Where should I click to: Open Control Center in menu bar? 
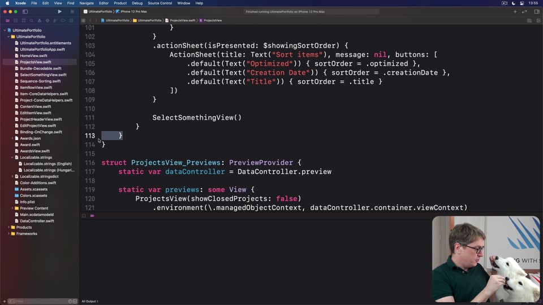[x=522, y=3]
